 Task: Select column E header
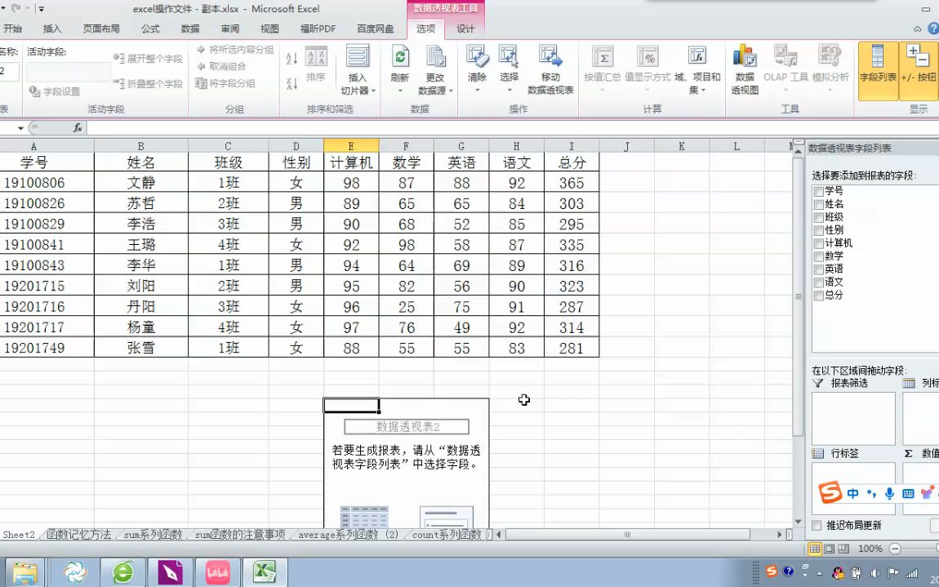tap(351, 146)
